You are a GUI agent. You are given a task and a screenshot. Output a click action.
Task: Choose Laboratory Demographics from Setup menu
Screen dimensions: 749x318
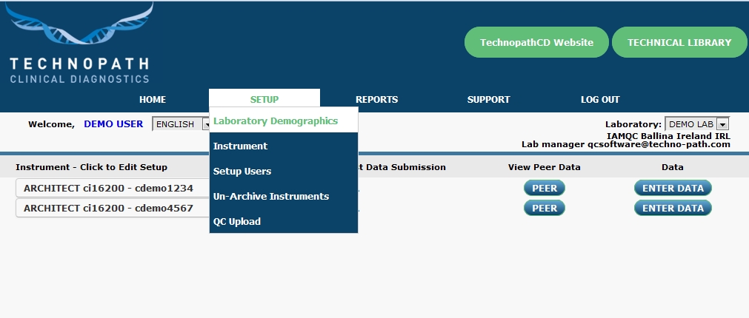[284, 121]
